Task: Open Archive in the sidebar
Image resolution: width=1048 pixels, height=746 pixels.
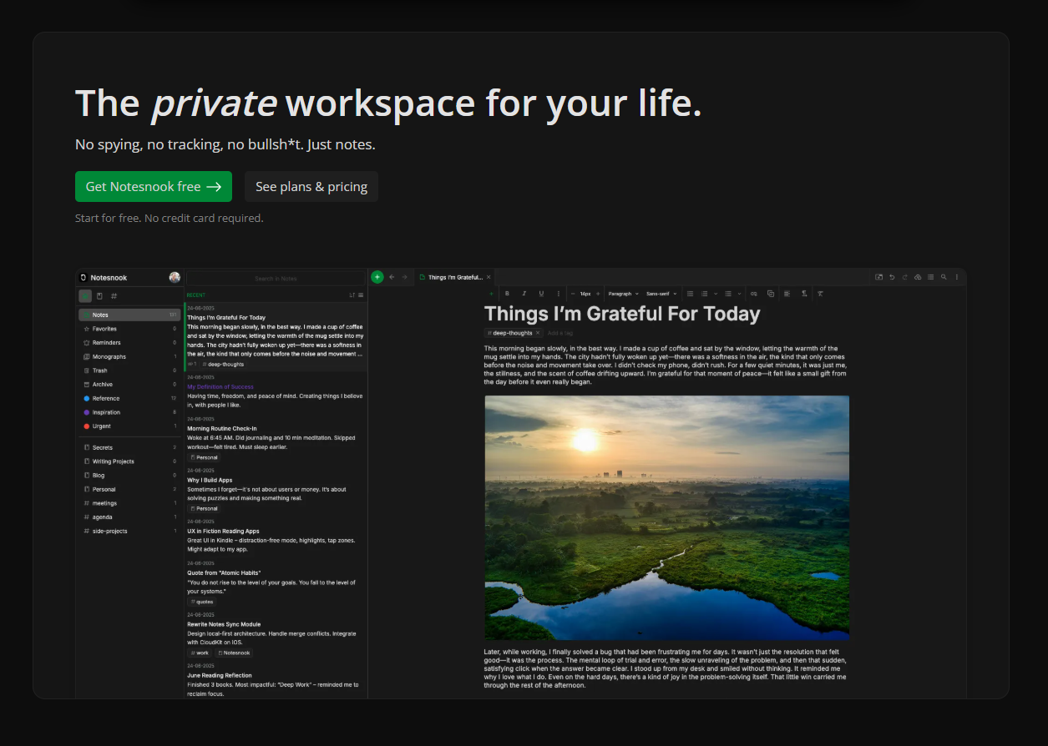Action: [x=129, y=385]
